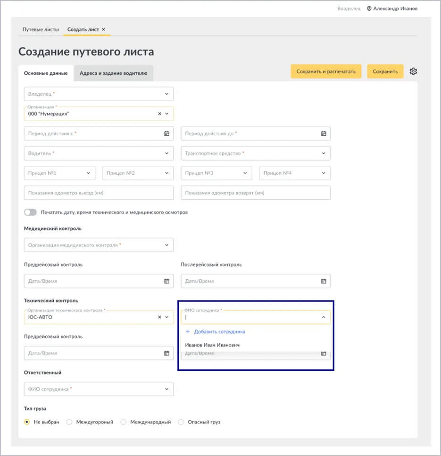Screen dimensions: 441x456
Task: Open the Транспортное средство dropdown
Action: click(256, 153)
